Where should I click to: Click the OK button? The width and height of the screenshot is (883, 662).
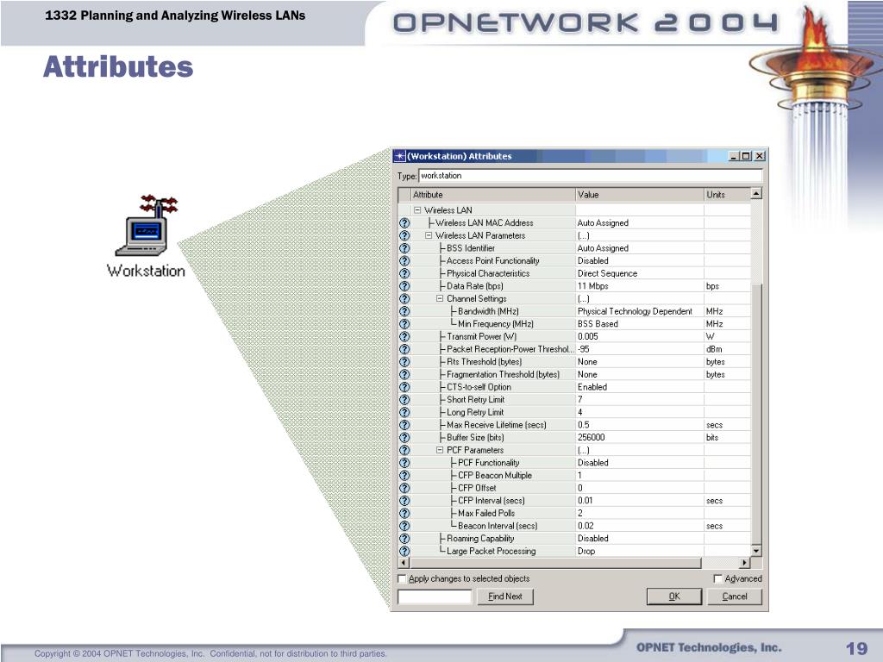point(674,596)
